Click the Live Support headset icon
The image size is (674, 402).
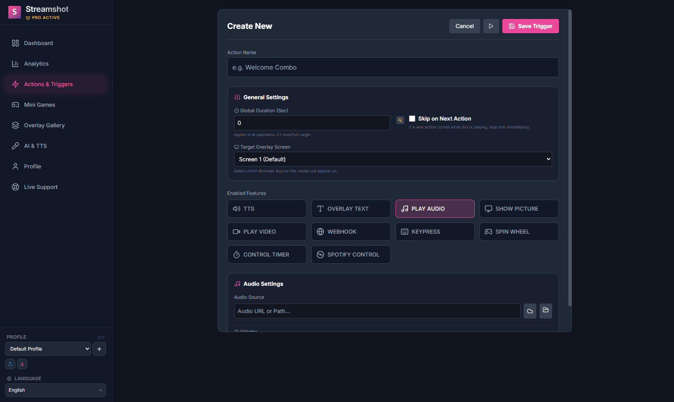[15, 187]
